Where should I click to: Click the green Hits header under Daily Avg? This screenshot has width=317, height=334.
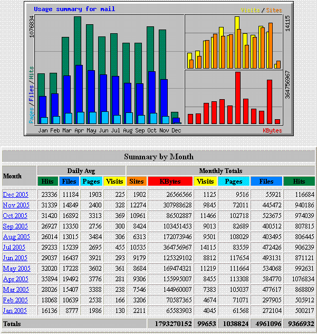point(47,182)
